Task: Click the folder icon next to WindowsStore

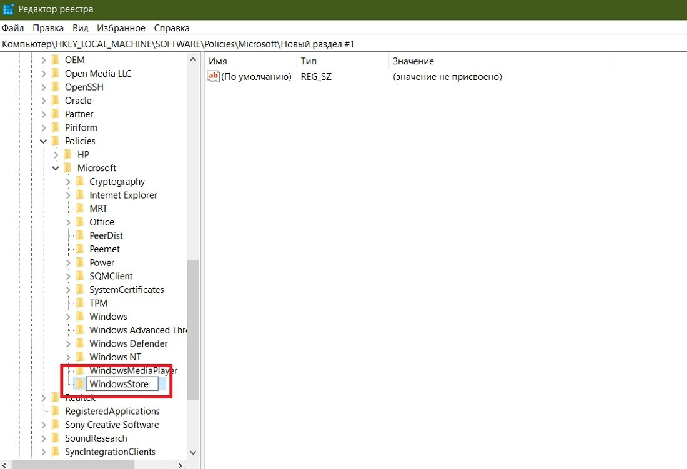Action: (80, 383)
